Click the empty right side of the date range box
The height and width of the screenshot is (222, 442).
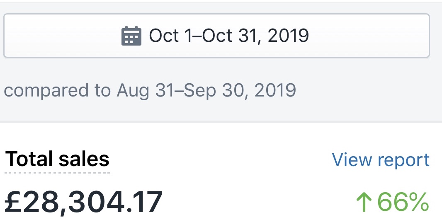pyautogui.click(x=369, y=36)
